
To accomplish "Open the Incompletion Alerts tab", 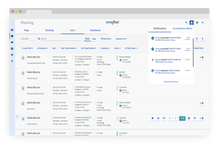I will click(x=182, y=28).
